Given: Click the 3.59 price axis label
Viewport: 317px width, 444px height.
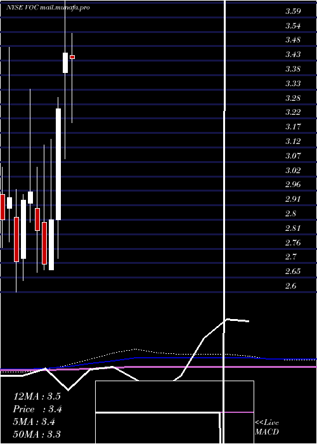Looking at the screenshot, I should pyautogui.click(x=293, y=11).
